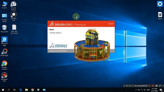Launch Chrome from the taskbar
The height and width of the screenshot is (92, 164).
pos(33,90)
